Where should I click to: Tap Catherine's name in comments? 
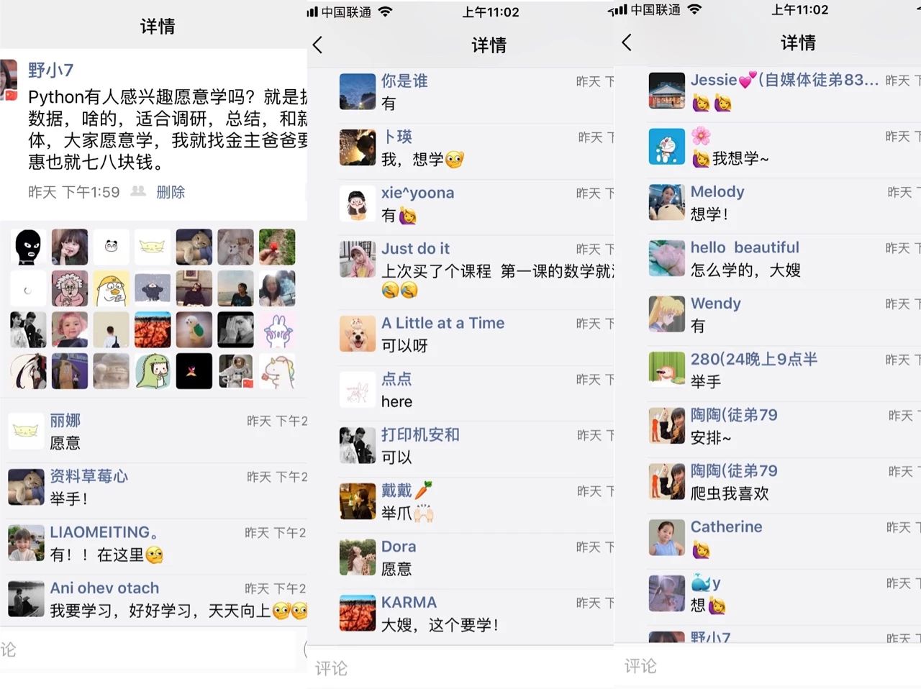tap(726, 526)
